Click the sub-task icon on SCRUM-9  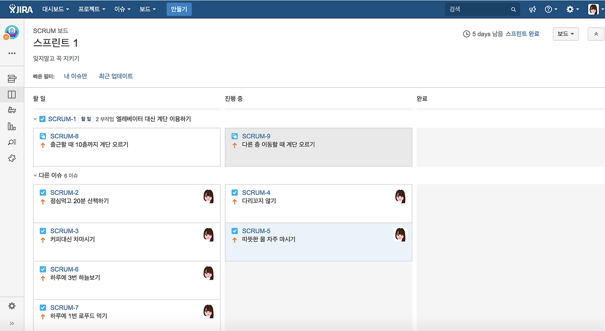(x=234, y=136)
